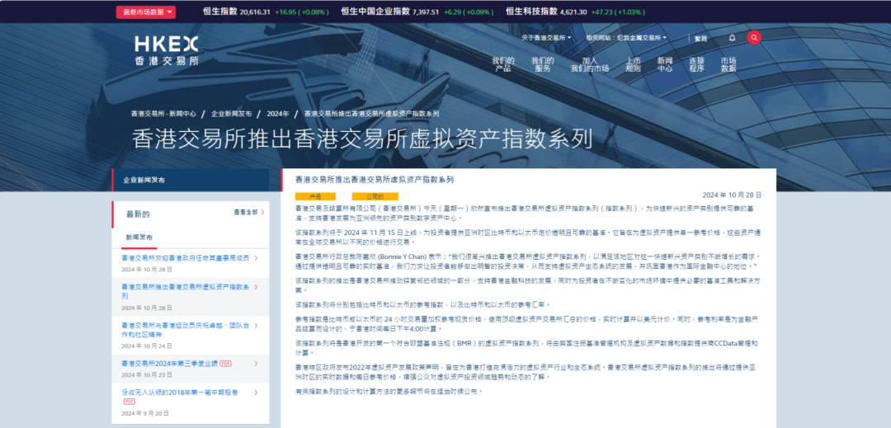The height and width of the screenshot is (428, 891).
Task: Click the 公司的 yellow tag
Action: point(375,196)
